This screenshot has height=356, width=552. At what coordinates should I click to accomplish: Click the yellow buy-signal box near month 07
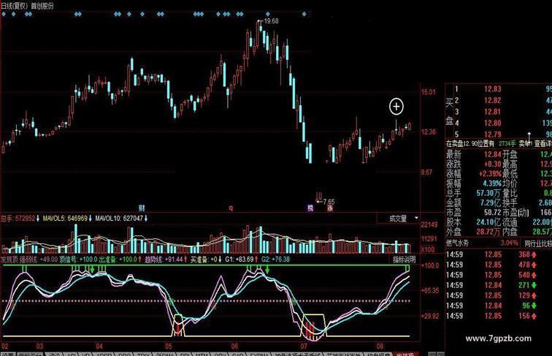313,325
